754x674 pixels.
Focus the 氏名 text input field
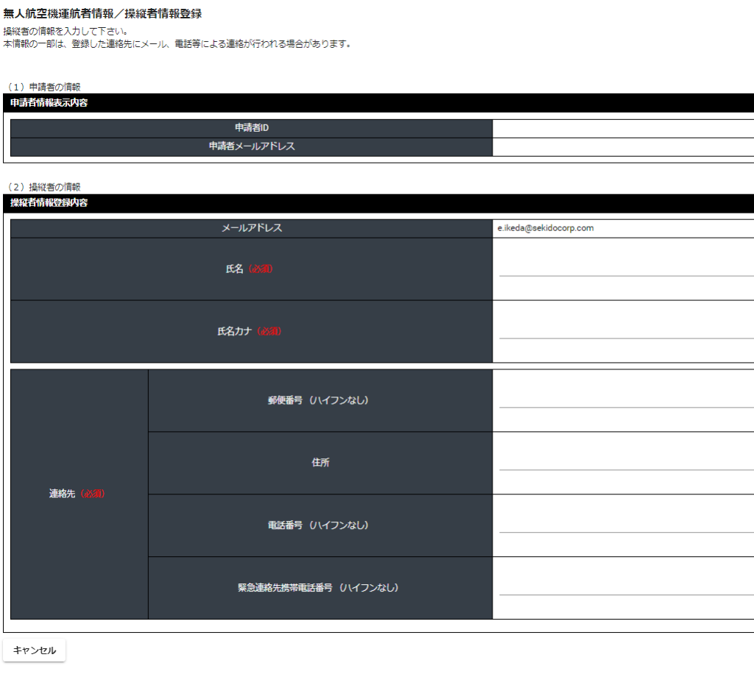pos(626,268)
